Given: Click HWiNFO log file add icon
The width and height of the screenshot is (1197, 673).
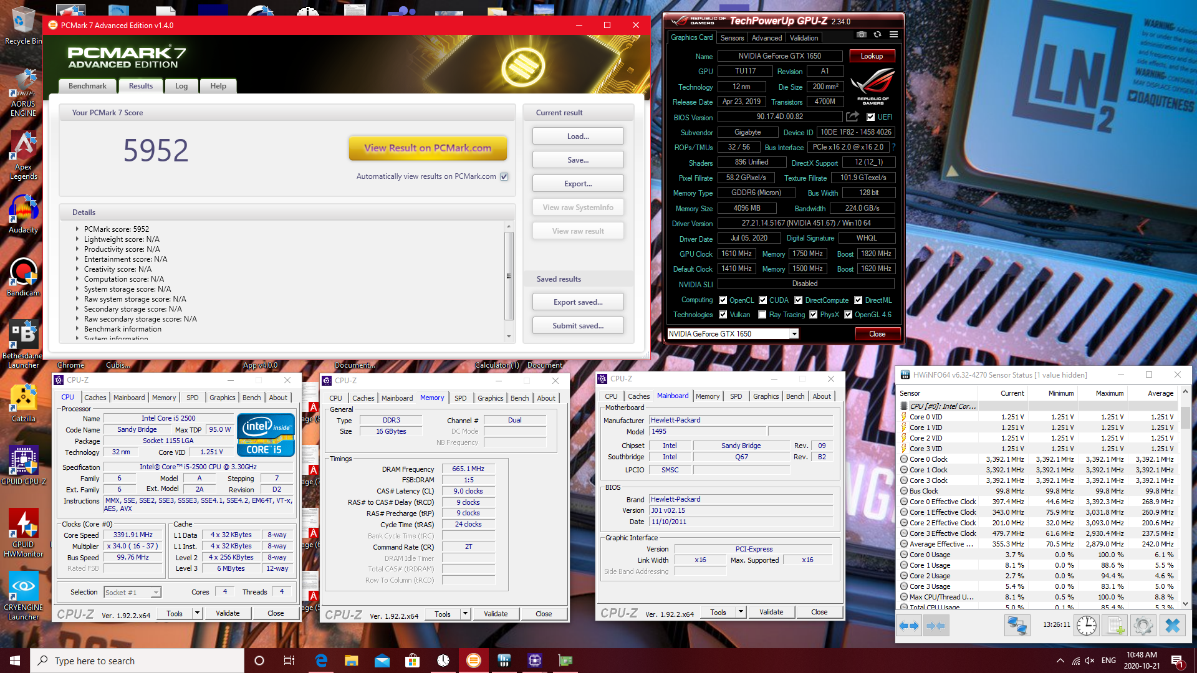Looking at the screenshot, I should (x=1115, y=626).
